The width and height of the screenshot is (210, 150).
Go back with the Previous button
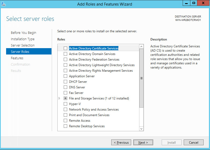[x=121, y=143]
